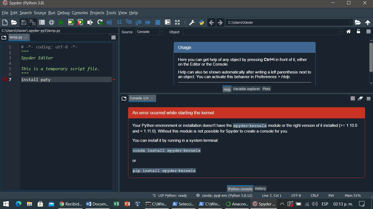Navigate back using the left arrow toolbar icon

211,22
